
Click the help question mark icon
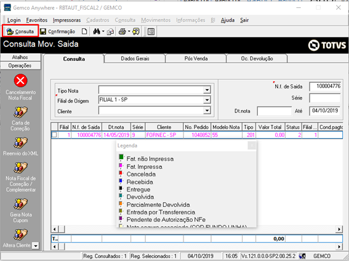pos(136,31)
